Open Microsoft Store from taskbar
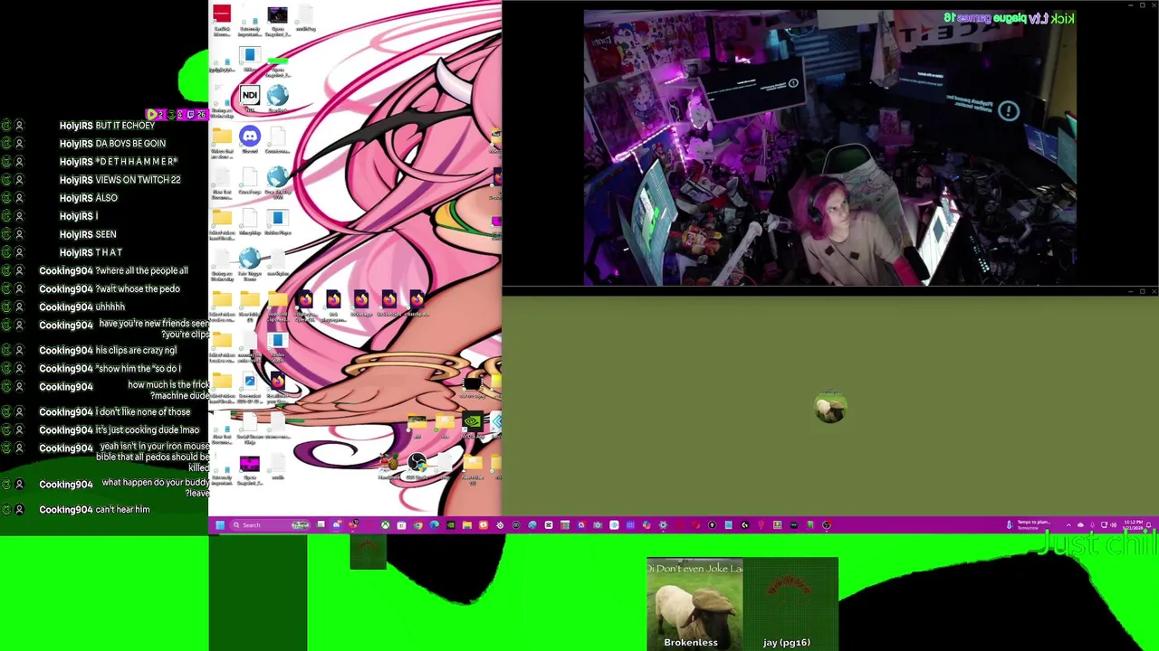Viewport: 1159px width, 651px height. 401,524
